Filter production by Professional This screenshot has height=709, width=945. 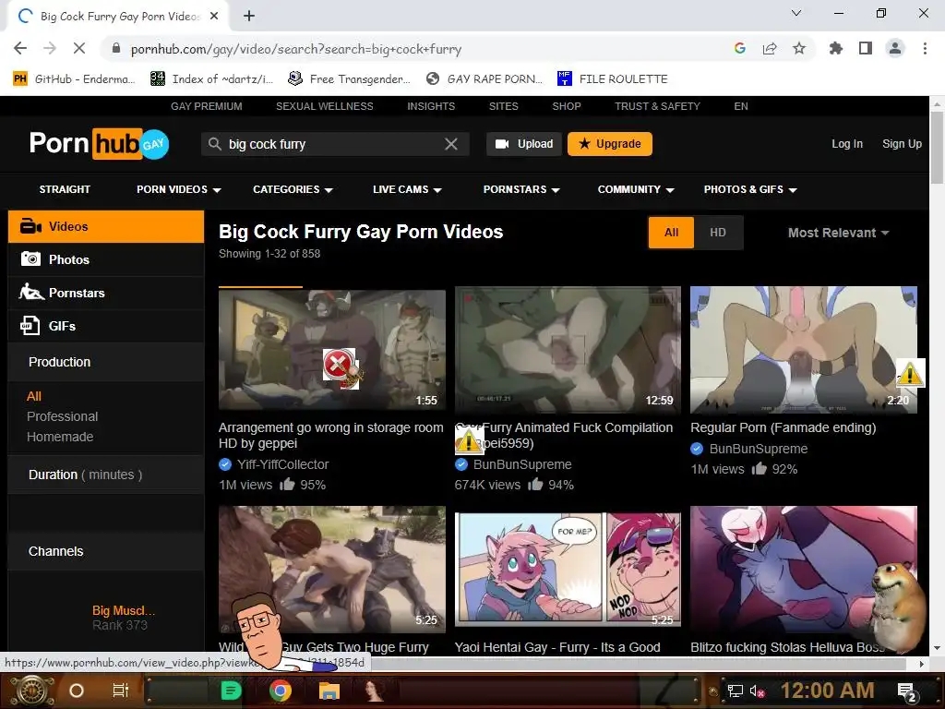click(62, 416)
